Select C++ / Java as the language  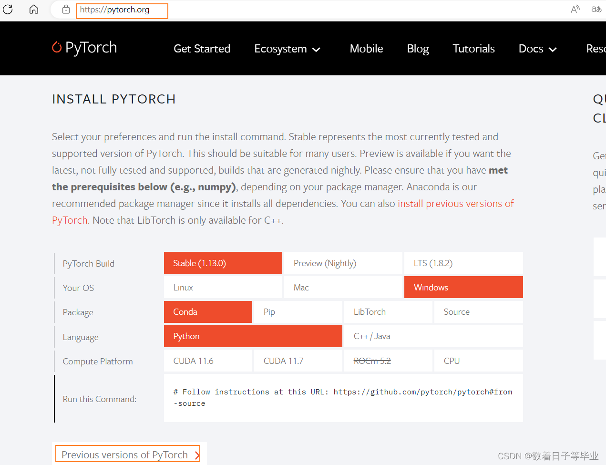[433, 336]
